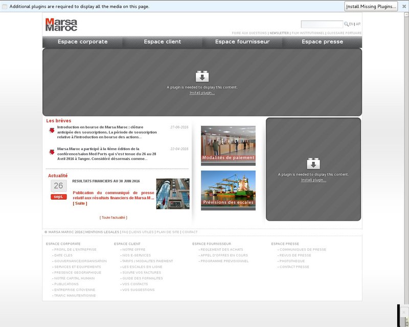Image resolution: width=409 pixels, height=327 pixels.
Task: Open the Notre offre footer link
Action: (134, 249)
